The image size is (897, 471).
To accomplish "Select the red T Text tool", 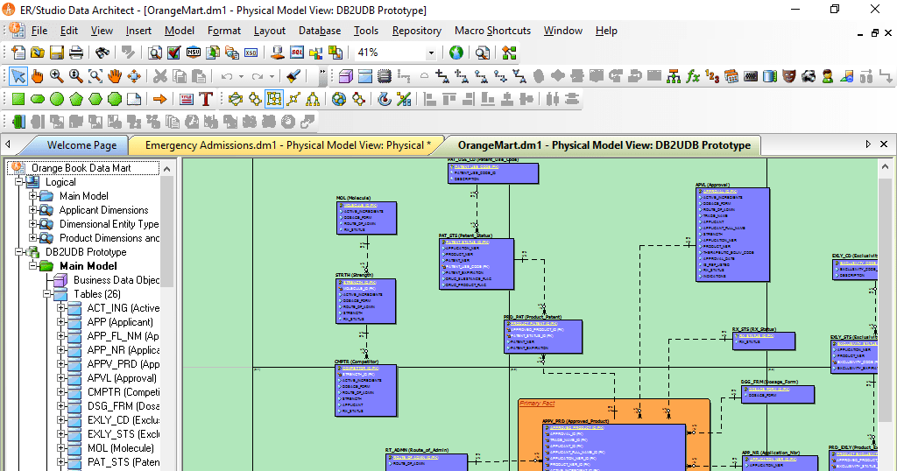I will pyautogui.click(x=206, y=99).
